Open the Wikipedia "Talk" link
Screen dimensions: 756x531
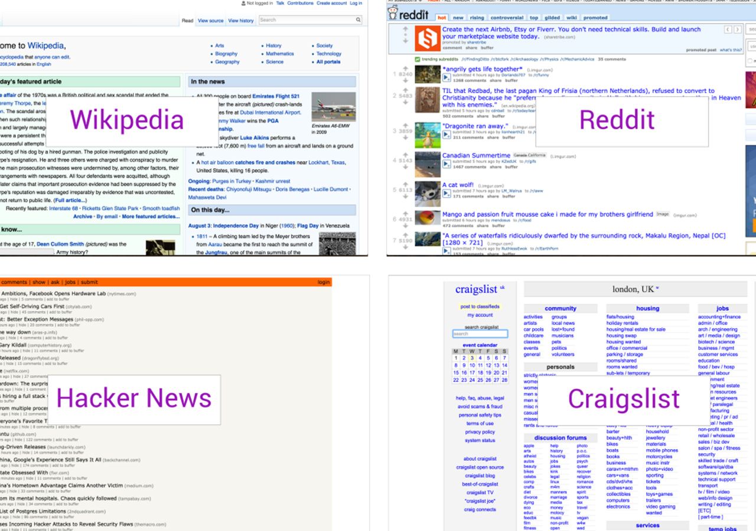[x=280, y=4]
